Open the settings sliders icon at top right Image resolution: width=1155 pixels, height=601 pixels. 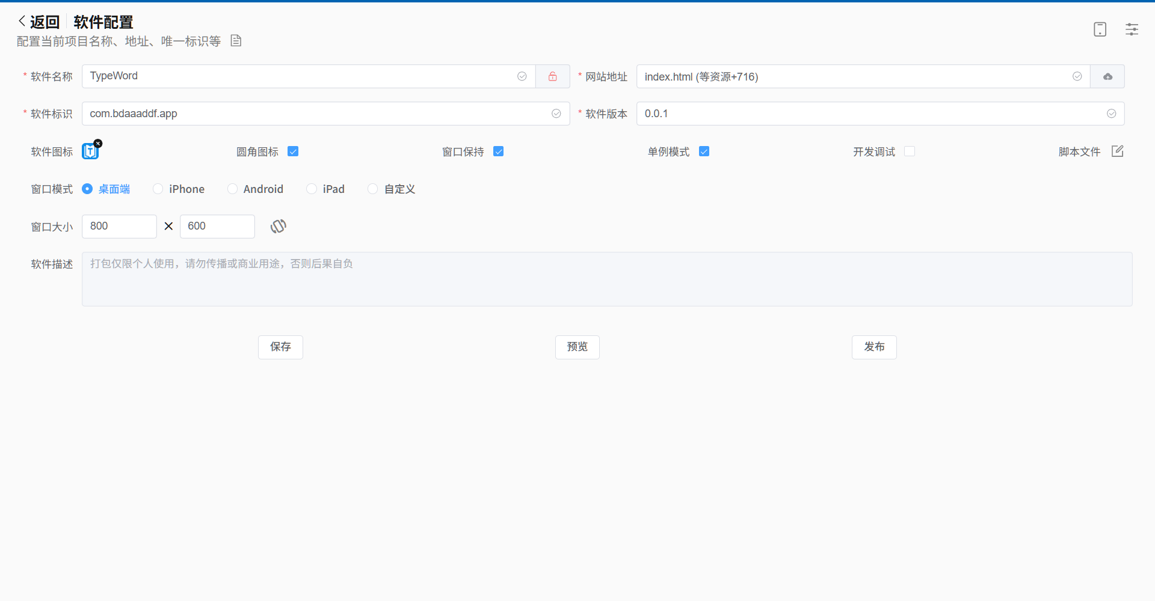tap(1132, 29)
